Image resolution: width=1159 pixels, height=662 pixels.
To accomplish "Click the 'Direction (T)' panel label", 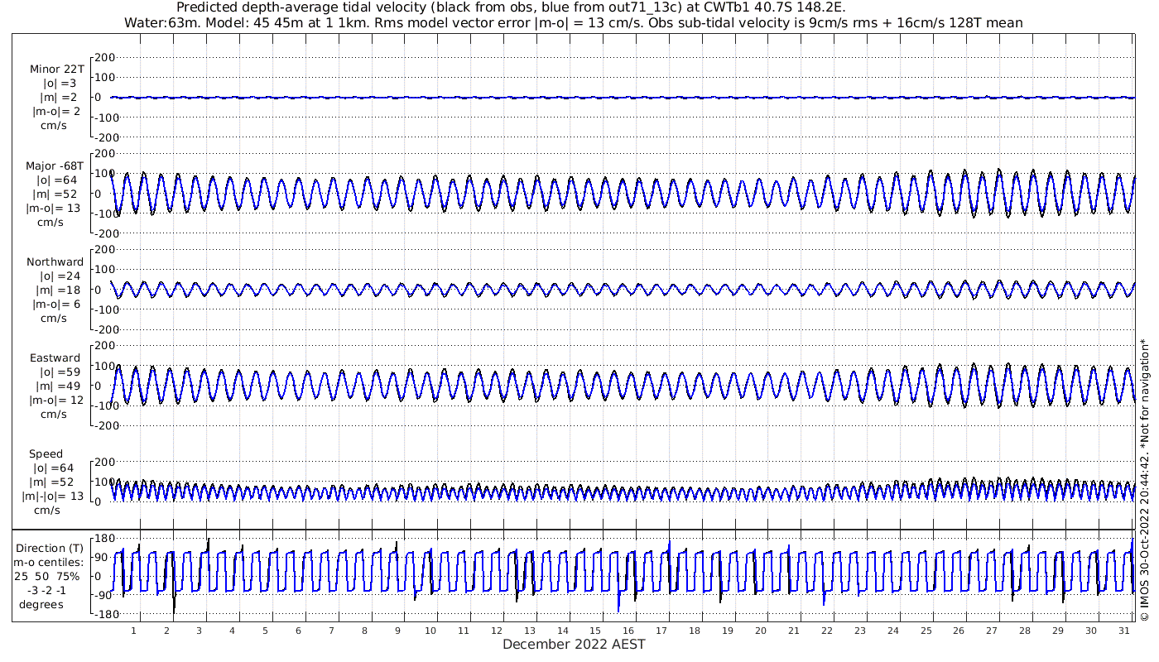I will coord(50,549).
